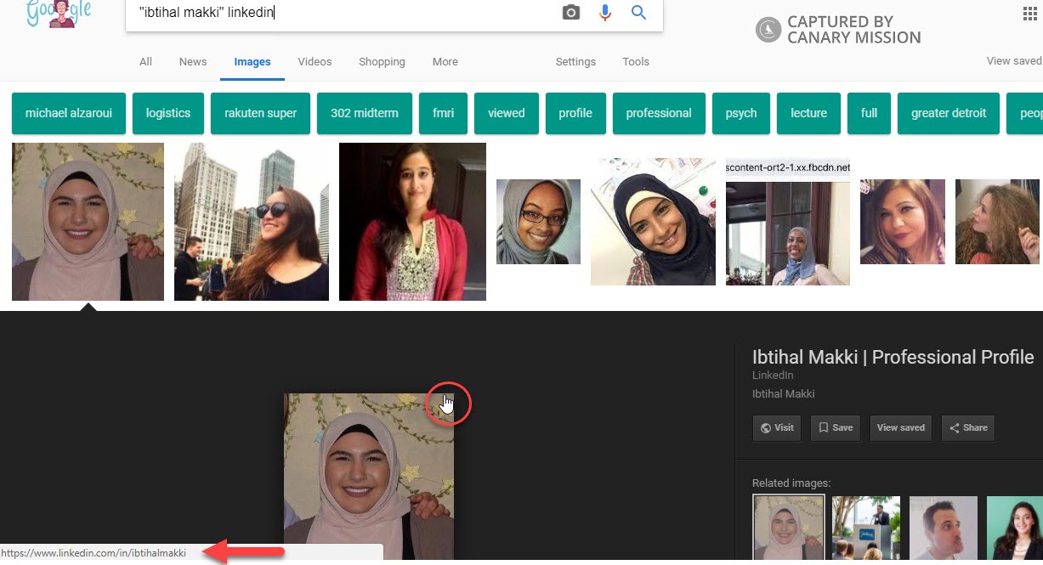Switch to the News tab
1043x565 pixels.
coord(192,61)
